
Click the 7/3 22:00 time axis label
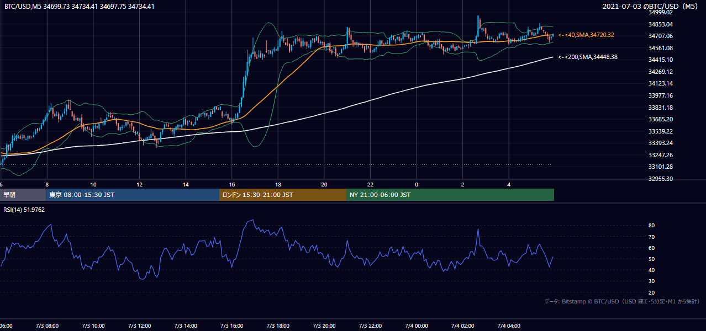pos(370,326)
